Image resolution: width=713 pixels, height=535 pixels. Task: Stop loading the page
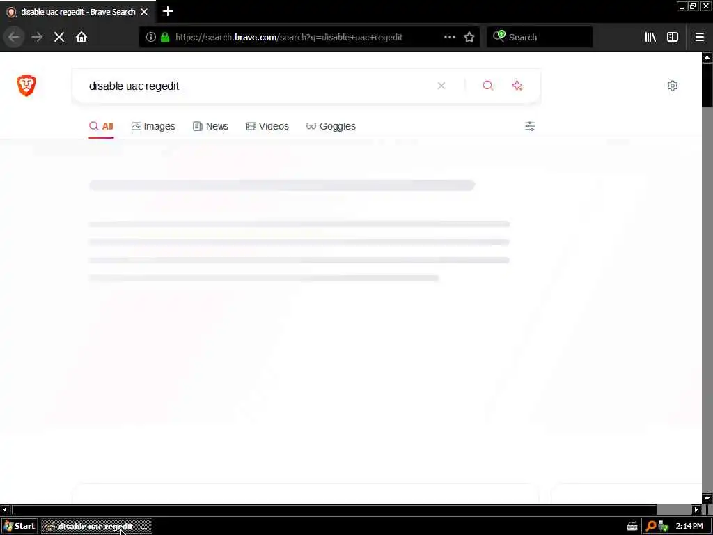point(59,37)
